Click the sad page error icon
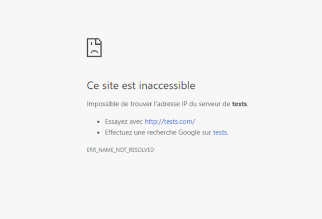This screenshot has height=219, width=322. pos(94,48)
